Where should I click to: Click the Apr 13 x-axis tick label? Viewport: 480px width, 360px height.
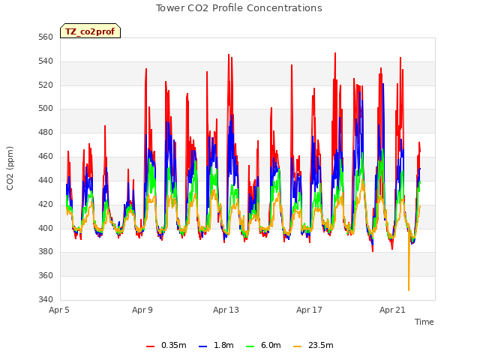[226, 310]
